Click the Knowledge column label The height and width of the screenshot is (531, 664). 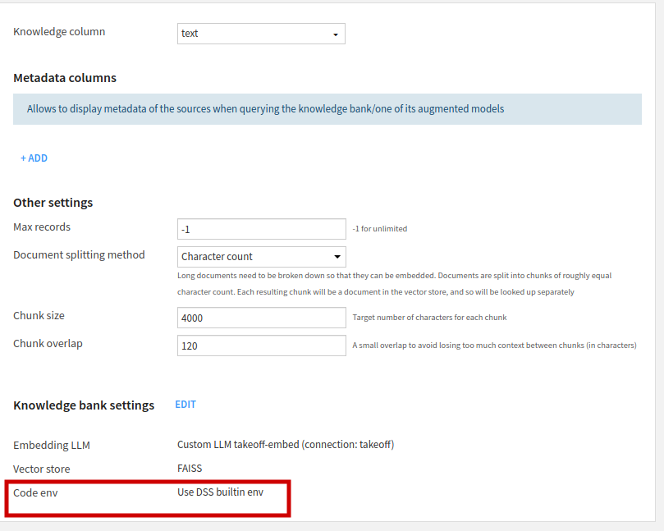[59, 32]
